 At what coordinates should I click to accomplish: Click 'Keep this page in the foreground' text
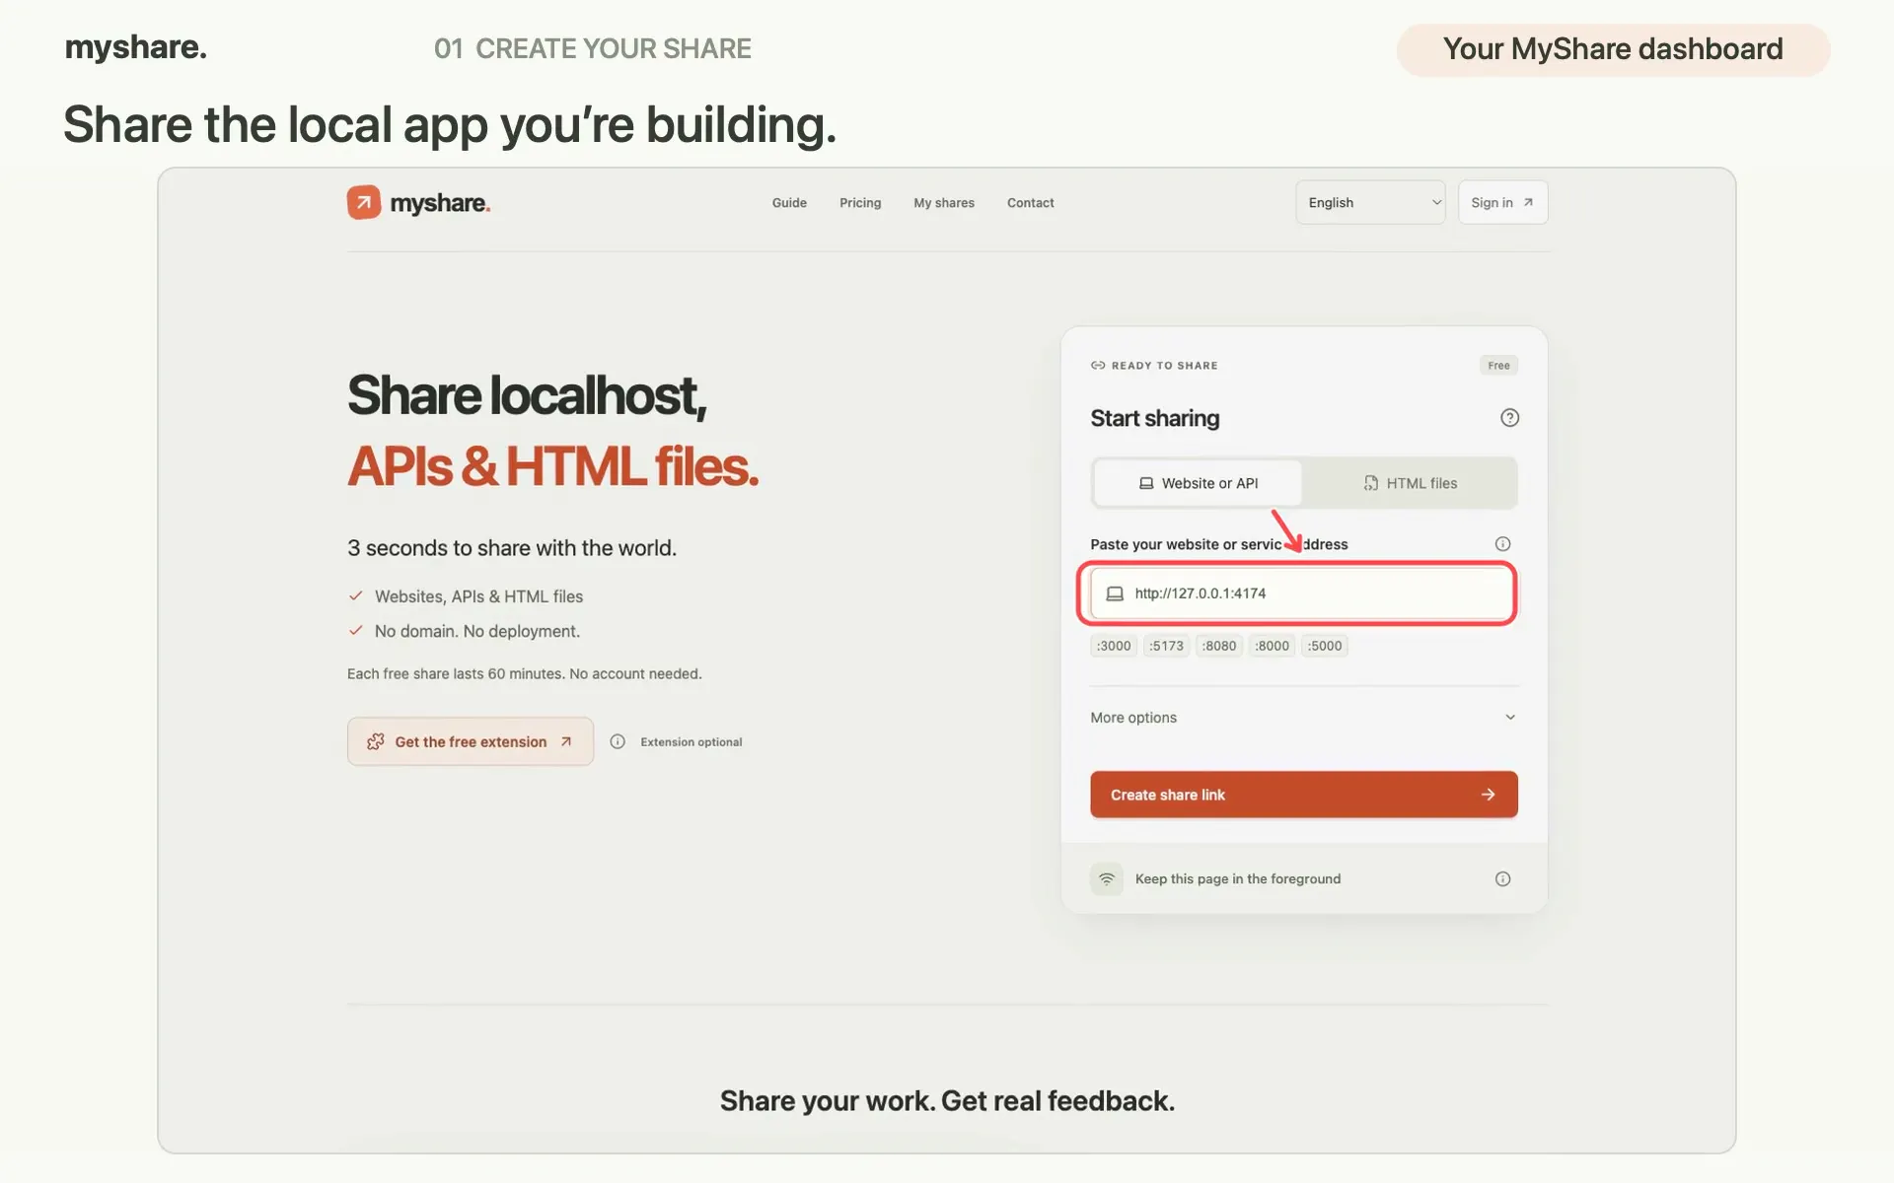(x=1238, y=879)
